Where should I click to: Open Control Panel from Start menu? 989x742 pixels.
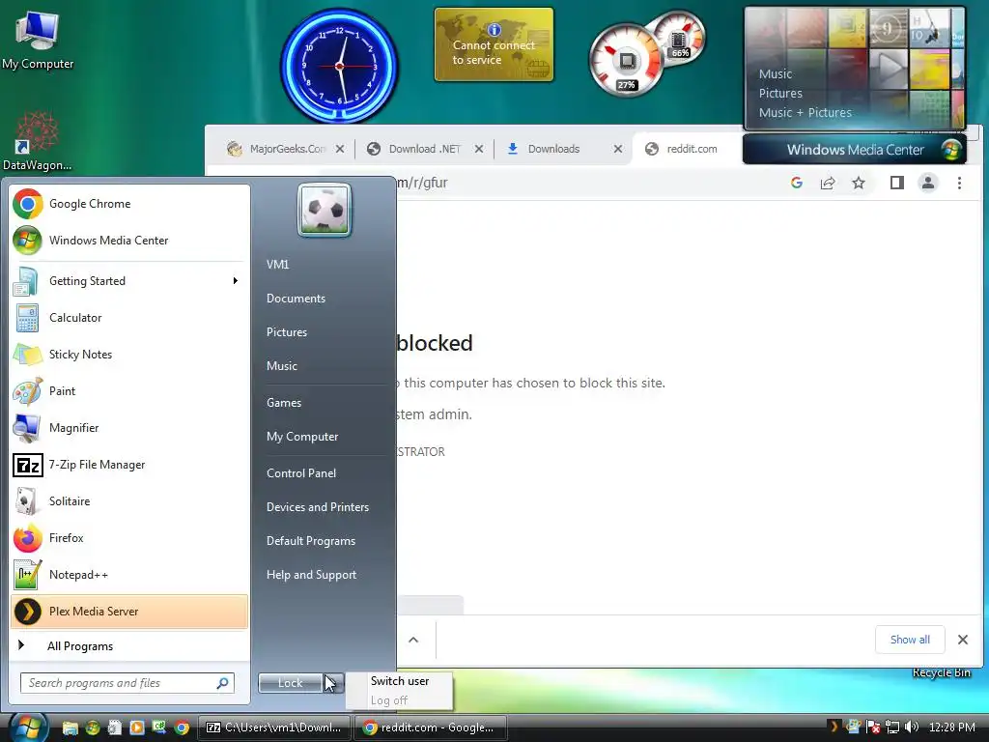(x=301, y=473)
